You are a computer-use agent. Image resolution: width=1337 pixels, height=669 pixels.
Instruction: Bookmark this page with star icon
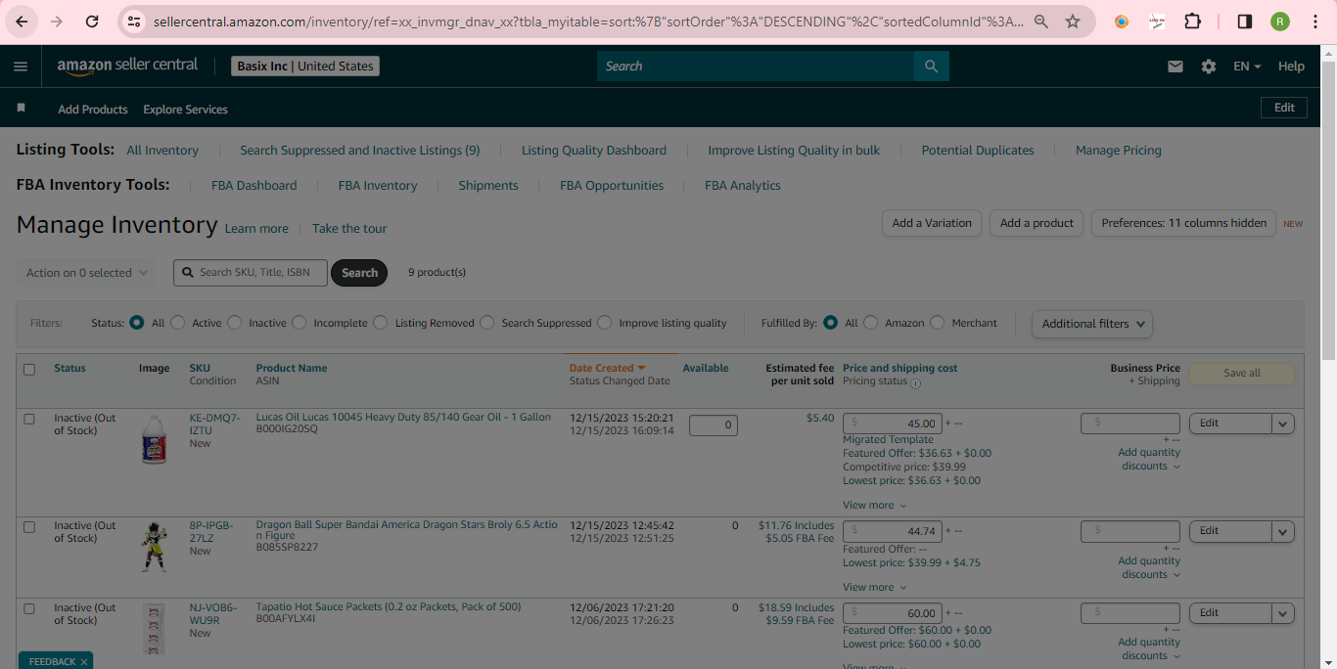(x=1073, y=21)
